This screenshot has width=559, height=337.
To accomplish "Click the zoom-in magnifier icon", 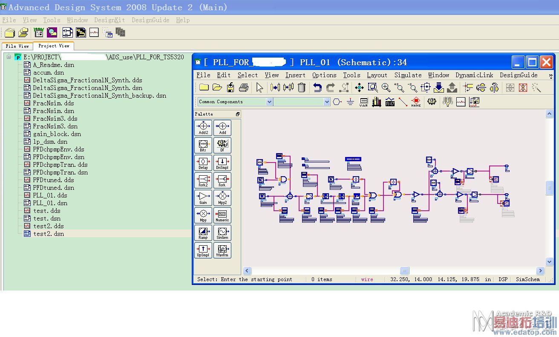I will pyautogui.click(x=386, y=88).
